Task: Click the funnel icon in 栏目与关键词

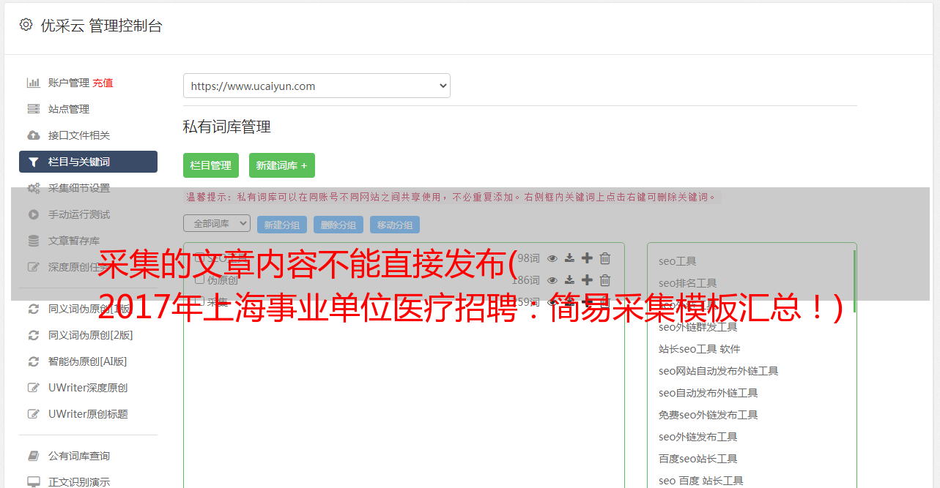Action: tap(34, 162)
